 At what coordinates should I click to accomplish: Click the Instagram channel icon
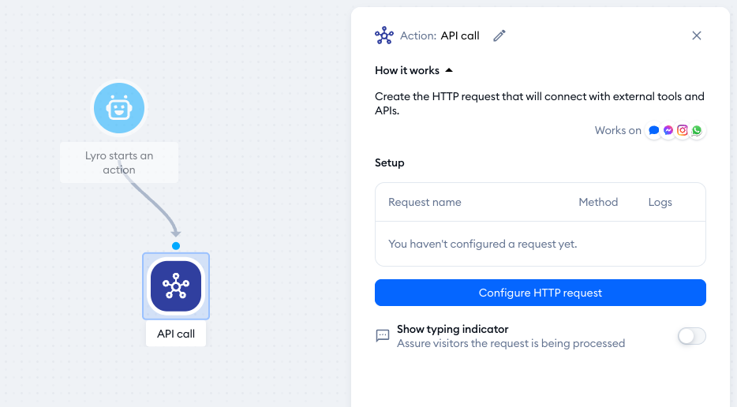pos(683,130)
